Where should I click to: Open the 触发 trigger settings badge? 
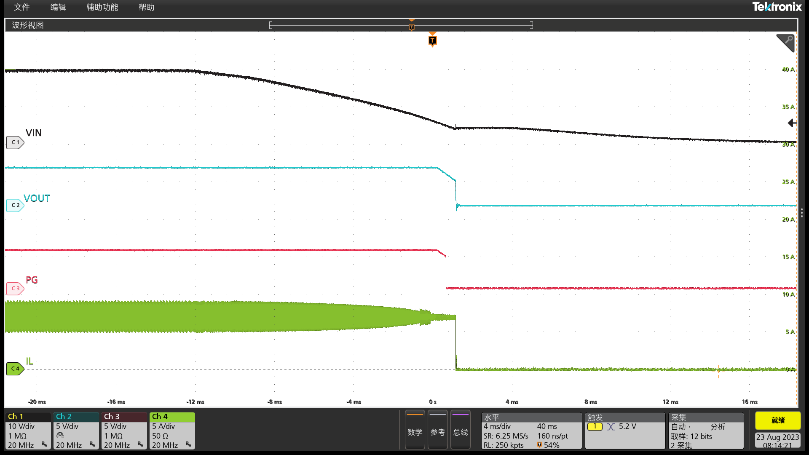click(624, 431)
